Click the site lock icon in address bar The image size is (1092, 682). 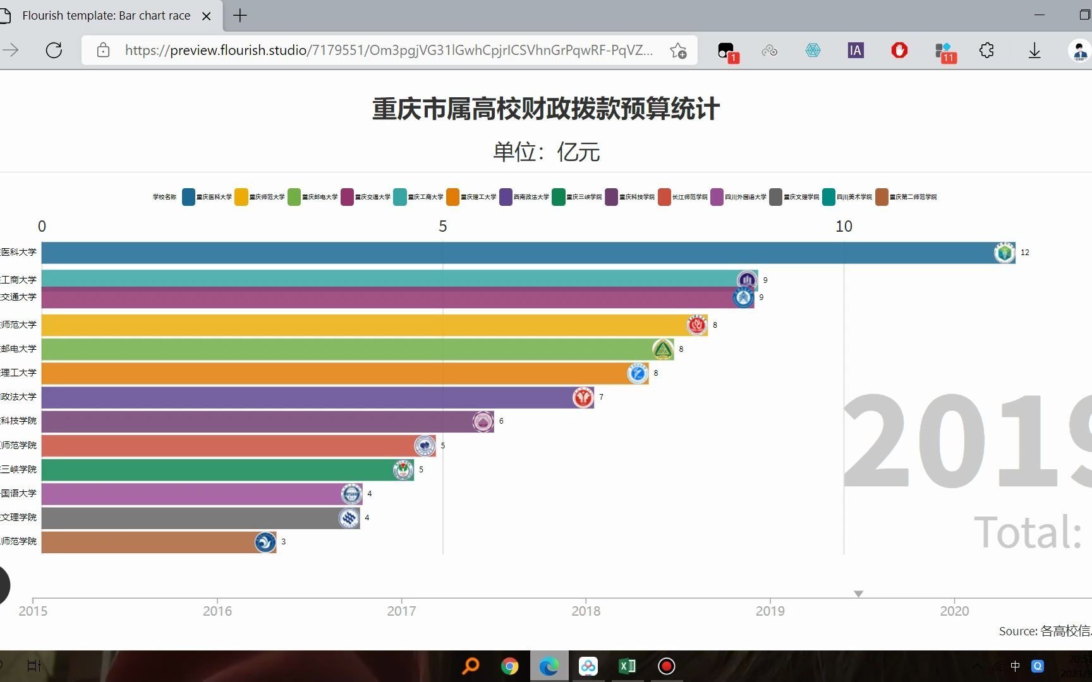pyautogui.click(x=104, y=51)
